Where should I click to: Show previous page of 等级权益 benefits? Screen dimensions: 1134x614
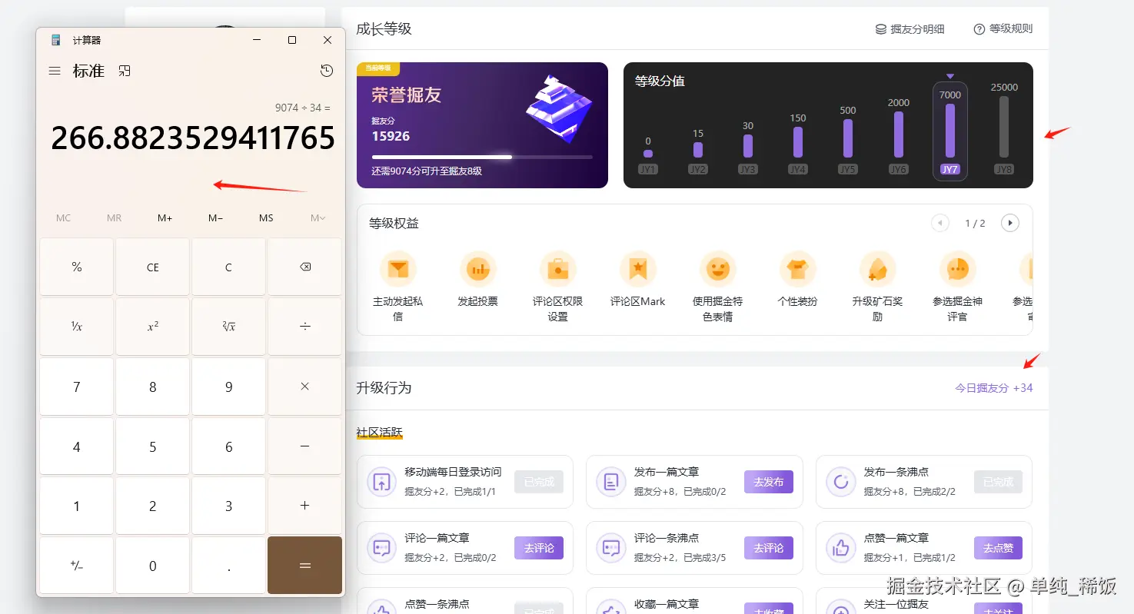(939, 222)
